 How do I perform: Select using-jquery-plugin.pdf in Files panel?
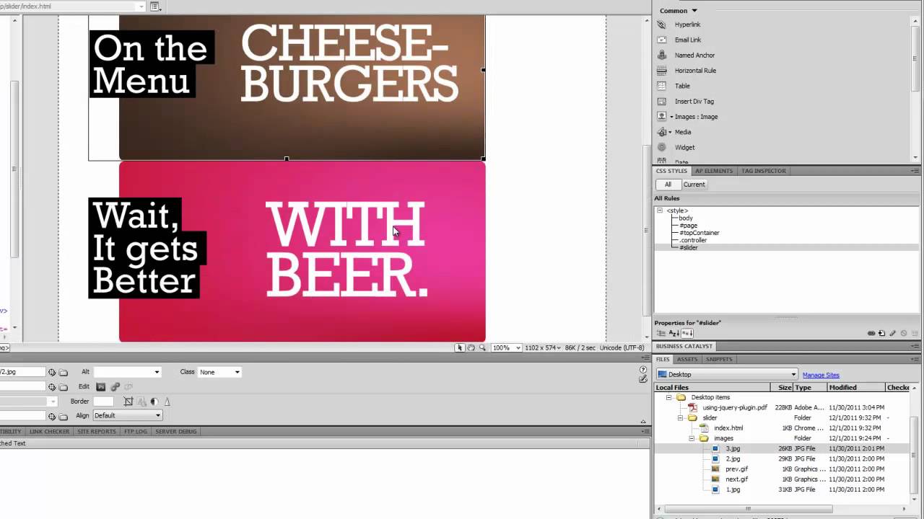pyautogui.click(x=735, y=407)
